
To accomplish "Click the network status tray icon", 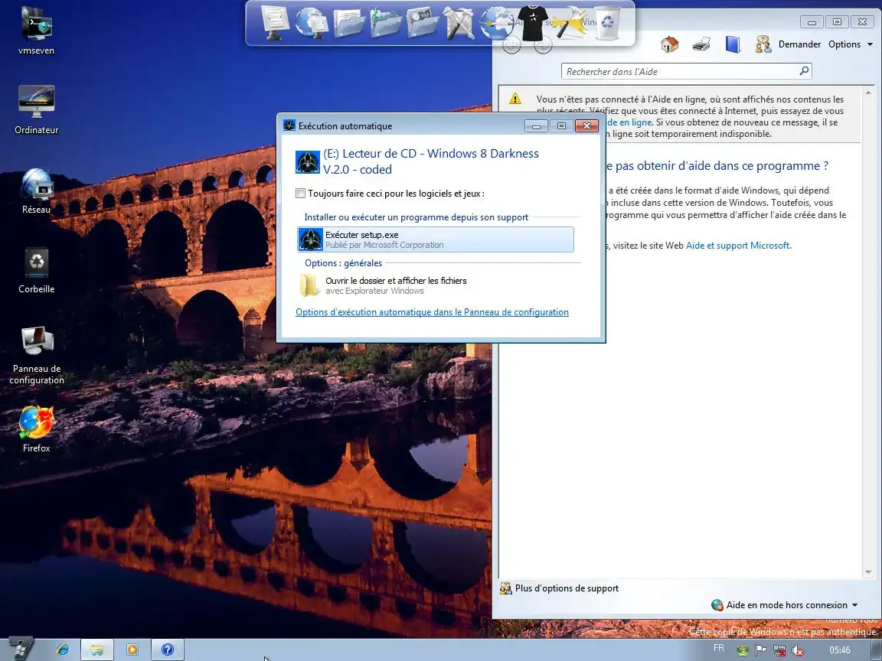I will click(779, 650).
